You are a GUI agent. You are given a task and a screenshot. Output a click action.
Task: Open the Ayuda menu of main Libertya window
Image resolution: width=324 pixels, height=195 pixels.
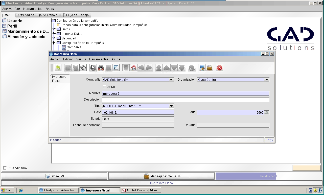(x=50, y=9)
